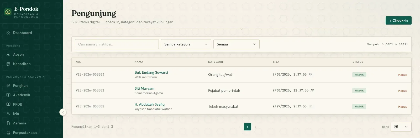This screenshot has height=138, width=420.
Task: Click the category Orang tua/wali
Action: 220,74
